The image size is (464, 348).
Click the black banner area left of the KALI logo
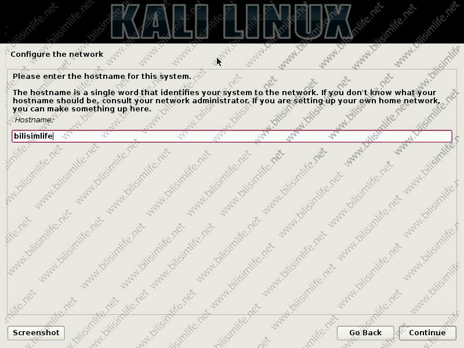tap(55, 21)
